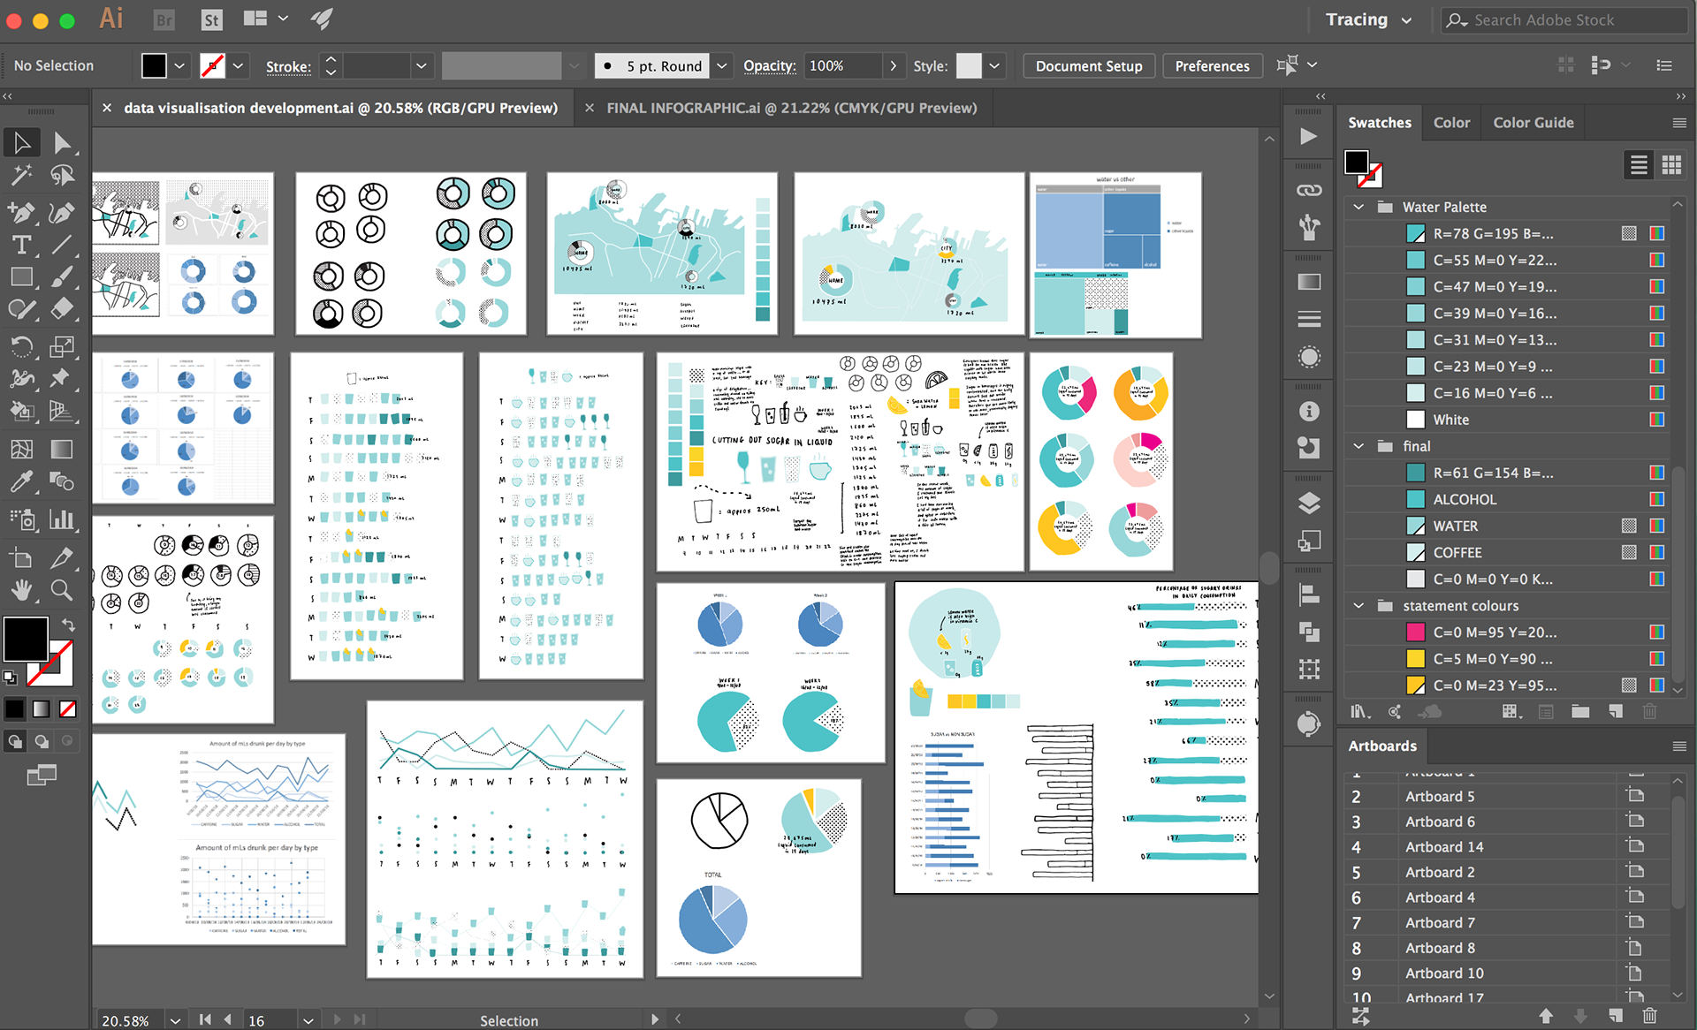Open Adobe Stock via St icon
Image resolution: width=1697 pixels, height=1030 pixels.
(x=211, y=19)
